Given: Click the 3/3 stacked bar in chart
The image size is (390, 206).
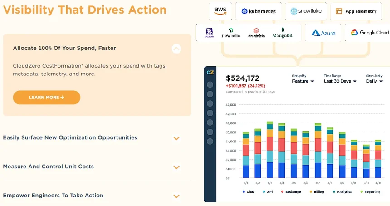Looking at the screenshot, I should [x=270, y=150].
